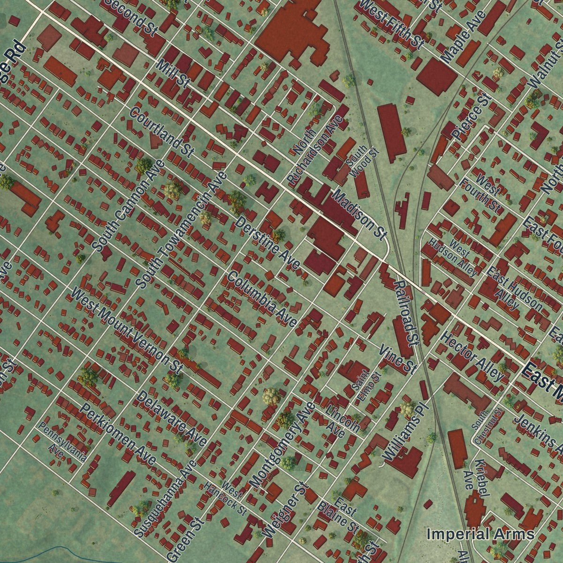Viewport: 563px width, 563px height.
Task: Click the Columbia Ave label
Action: (x=262, y=299)
